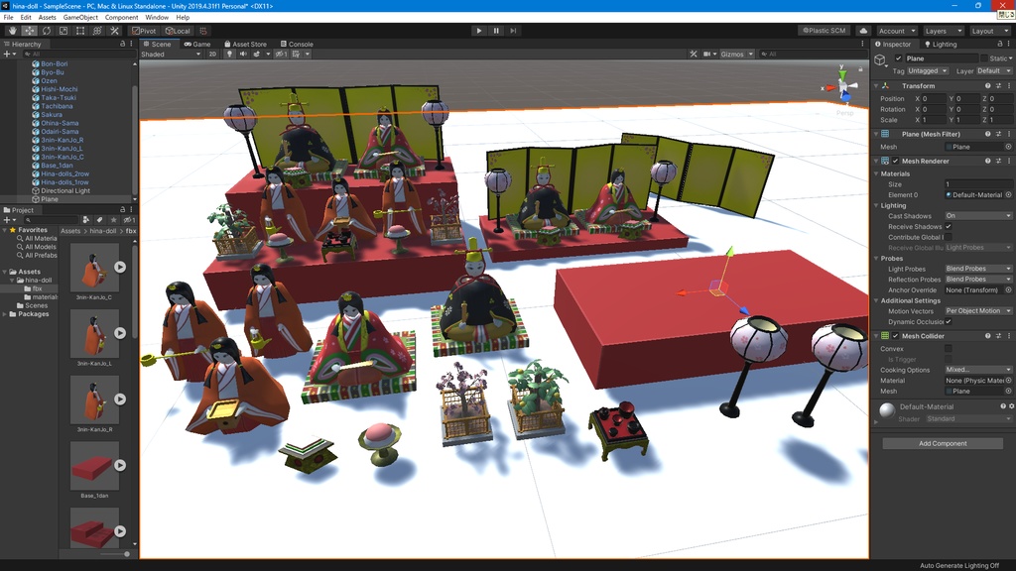Toggle Plane object active checkbox

pyautogui.click(x=899, y=58)
